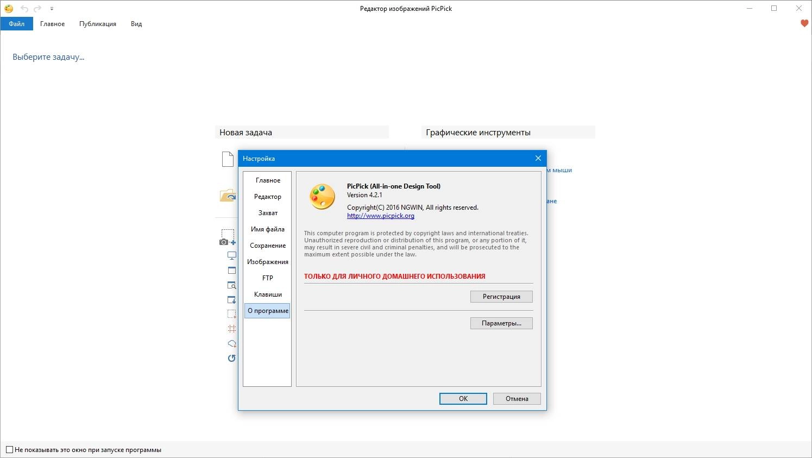
Task: Click the Регистрация button
Action: pos(501,297)
